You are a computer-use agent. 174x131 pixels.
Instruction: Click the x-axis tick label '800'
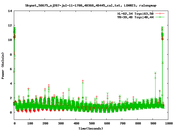tap(138, 123)
